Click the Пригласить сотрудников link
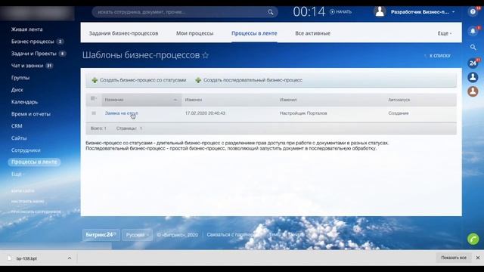 click(x=36, y=212)
